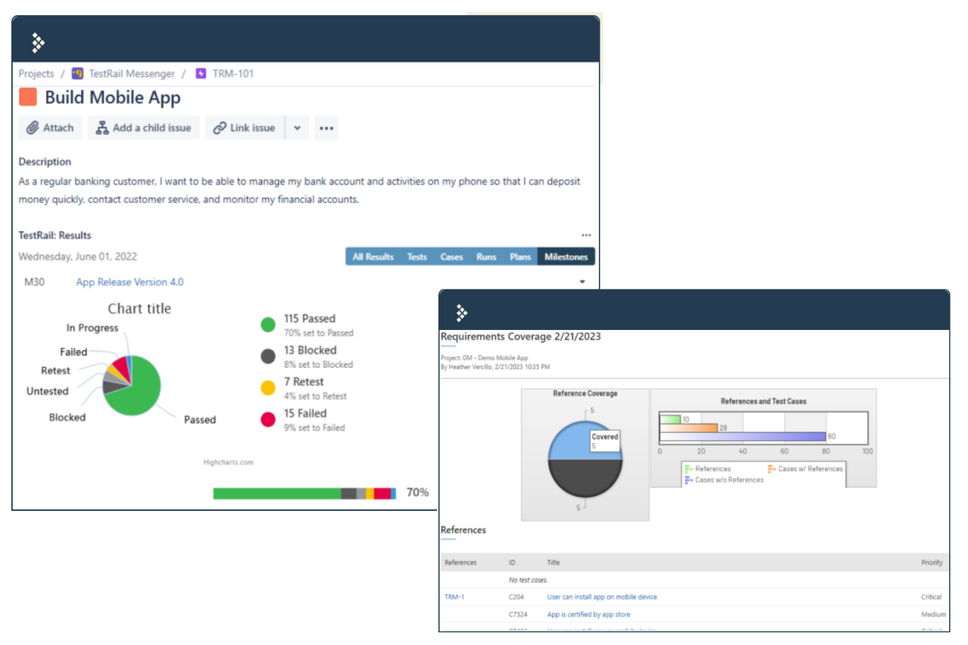Viewport: 968px width, 645px height.
Task: Open the TestRail Results panel ellipsis menu
Action: pos(586,236)
